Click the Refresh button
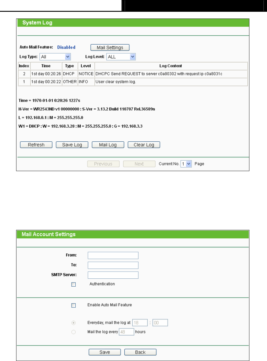The image size is (267, 361). click(36, 145)
